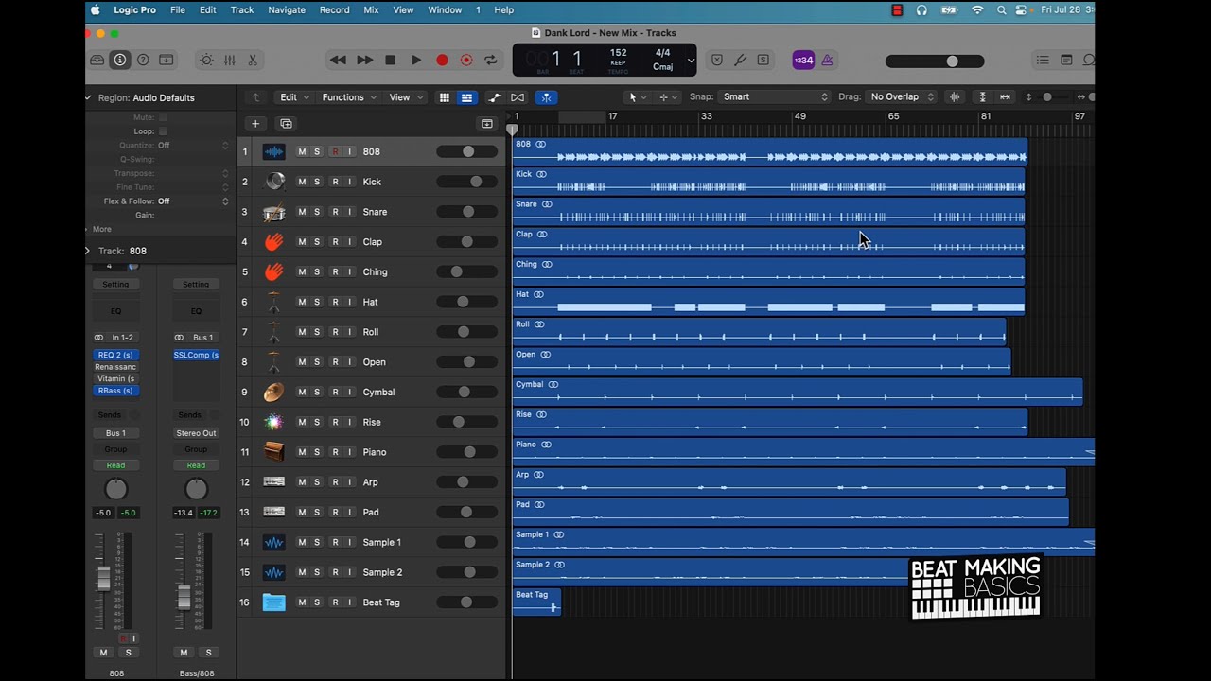
Task: Open the List Editors icon
Action: pyautogui.click(x=1043, y=60)
